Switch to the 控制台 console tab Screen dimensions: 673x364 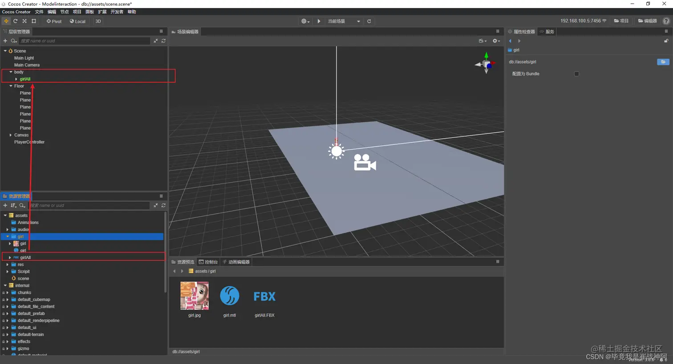point(208,262)
